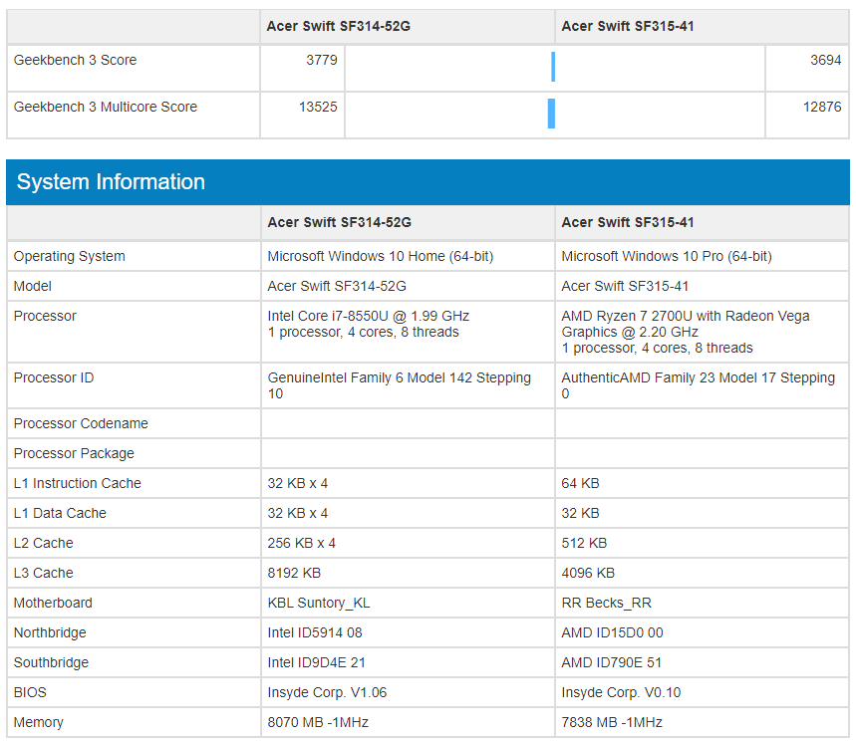Select the Geekbench 3 Multicore Score blue bar
The height and width of the screenshot is (743, 856).
[551, 114]
